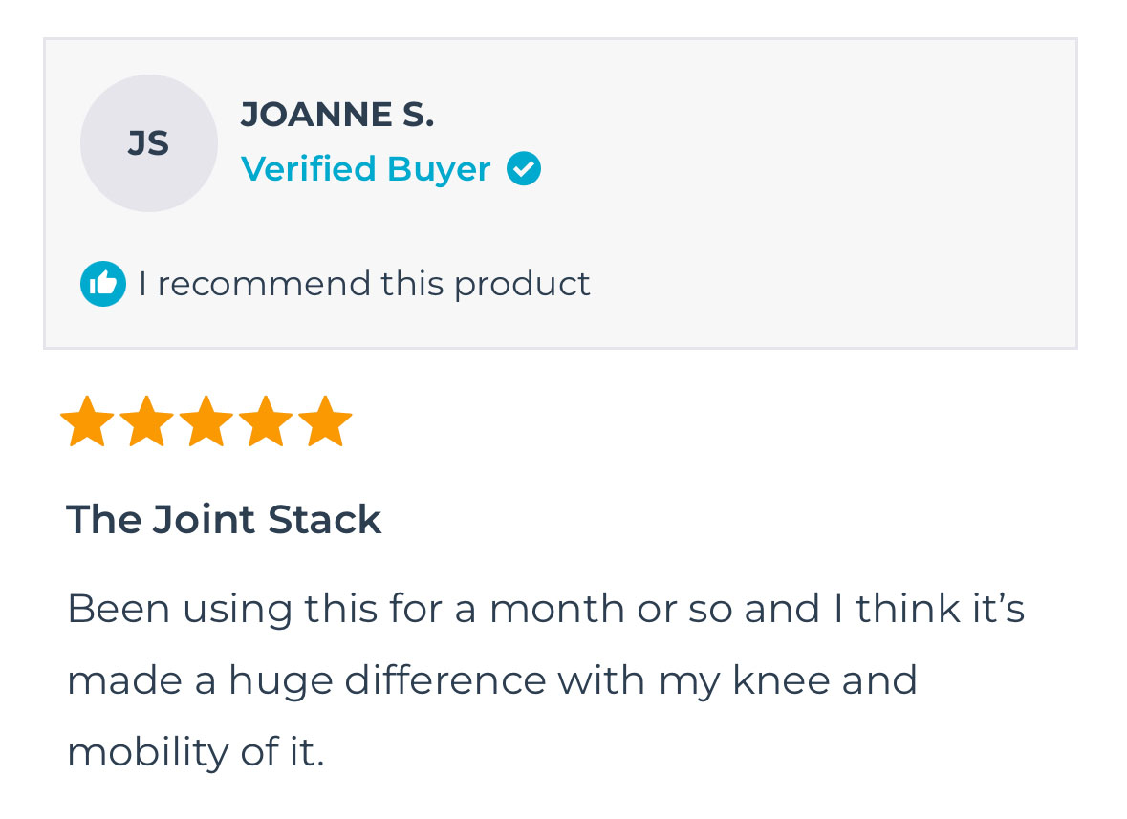The height and width of the screenshot is (819, 1127).
Task: Click the blue thumbs-up icon
Action: (x=103, y=284)
